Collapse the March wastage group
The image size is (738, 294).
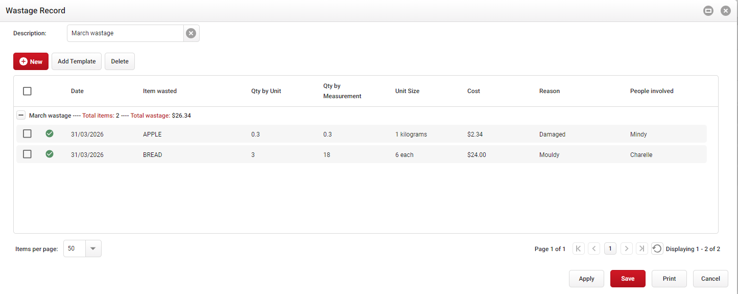[x=21, y=116]
